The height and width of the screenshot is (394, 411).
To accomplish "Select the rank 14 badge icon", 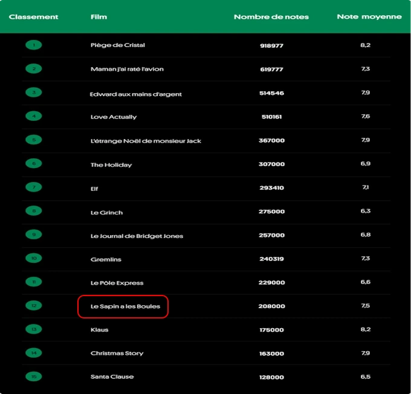I will [x=34, y=353].
